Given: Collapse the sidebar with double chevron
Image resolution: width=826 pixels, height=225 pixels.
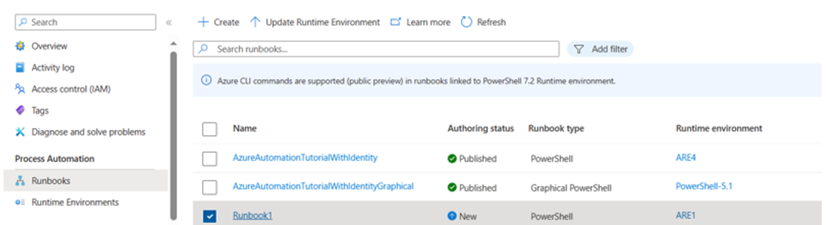Looking at the screenshot, I should [169, 22].
